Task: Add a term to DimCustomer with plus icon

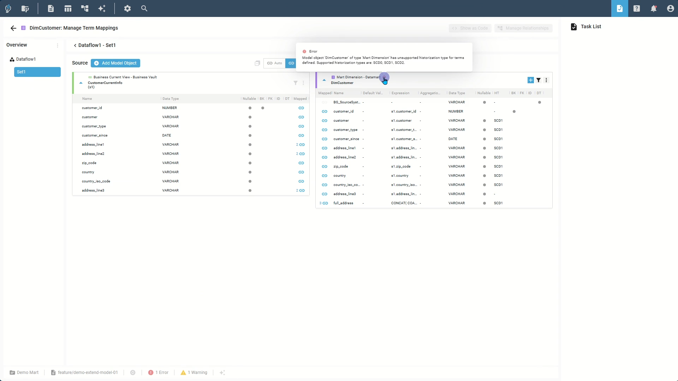Action: pyautogui.click(x=530, y=80)
